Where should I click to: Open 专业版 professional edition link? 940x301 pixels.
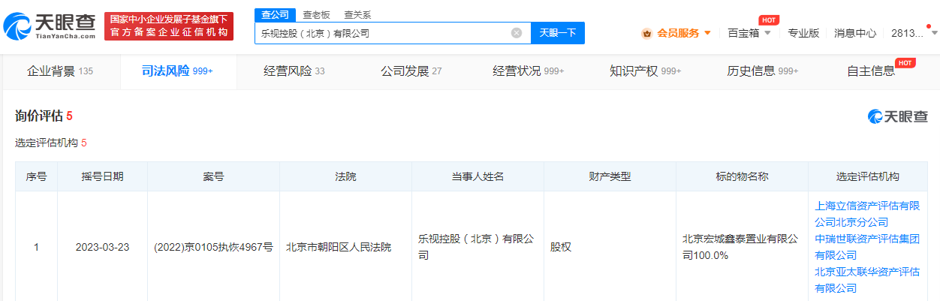[x=803, y=33]
